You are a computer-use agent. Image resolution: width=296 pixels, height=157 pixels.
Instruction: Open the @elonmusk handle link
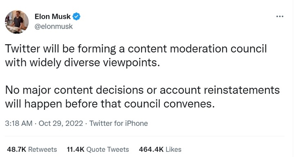[53, 26]
